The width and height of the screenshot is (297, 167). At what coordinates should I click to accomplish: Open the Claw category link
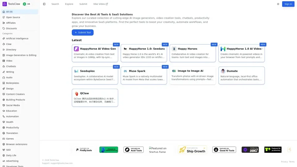[x=20, y=44]
